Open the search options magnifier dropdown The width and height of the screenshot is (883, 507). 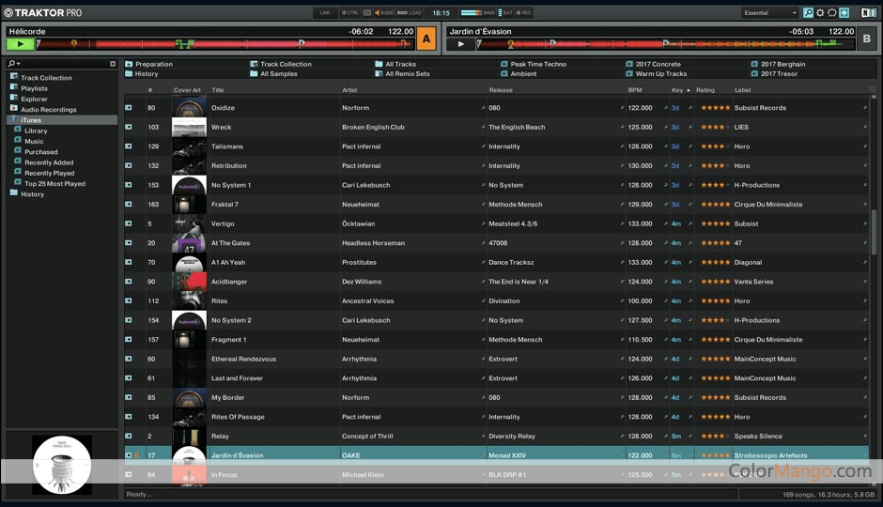pyautogui.click(x=14, y=64)
